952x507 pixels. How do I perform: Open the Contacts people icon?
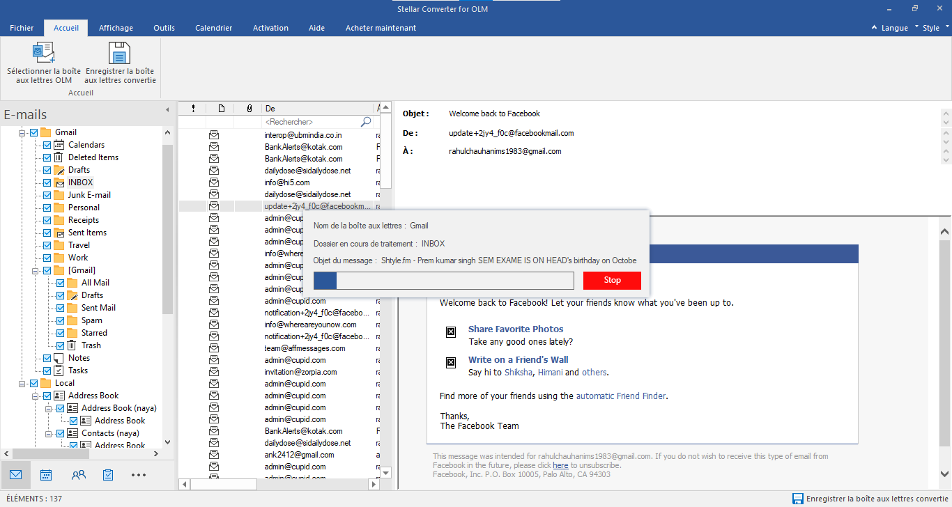point(78,474)
